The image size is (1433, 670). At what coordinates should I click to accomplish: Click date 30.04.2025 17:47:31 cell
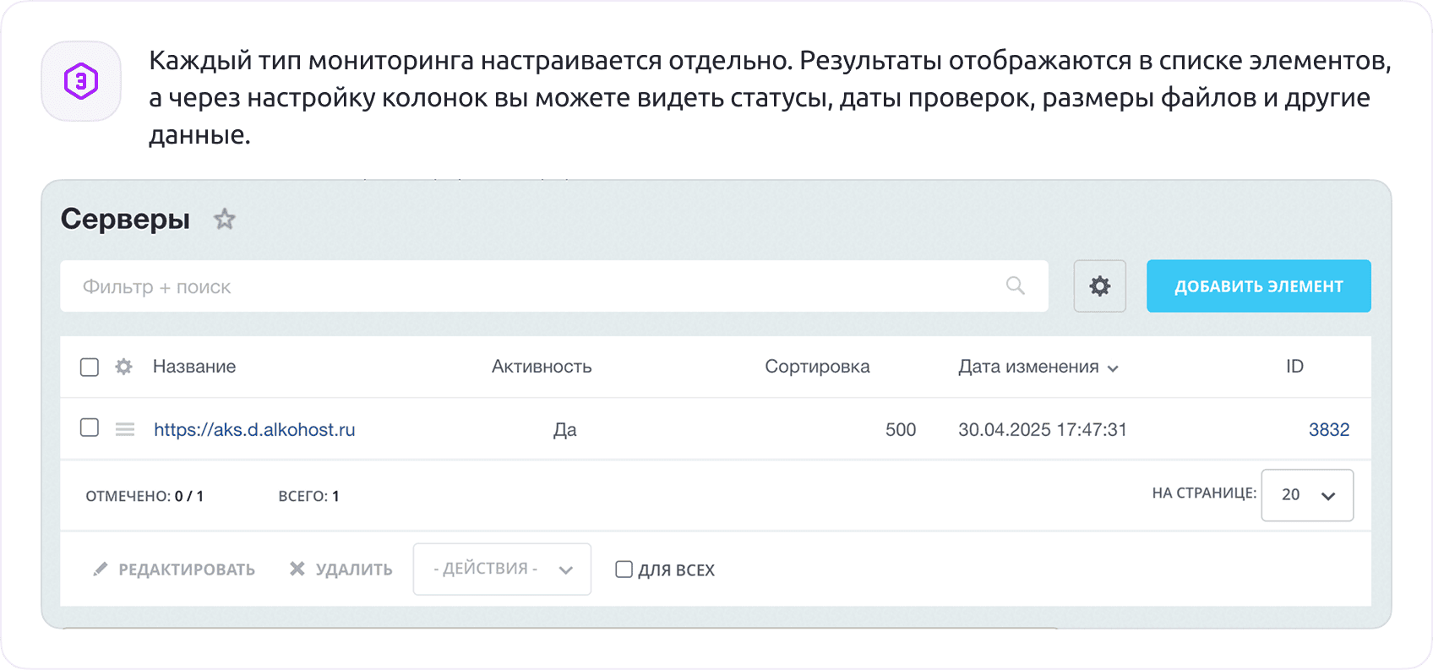pyautogui.click(x=1043, y=429)
